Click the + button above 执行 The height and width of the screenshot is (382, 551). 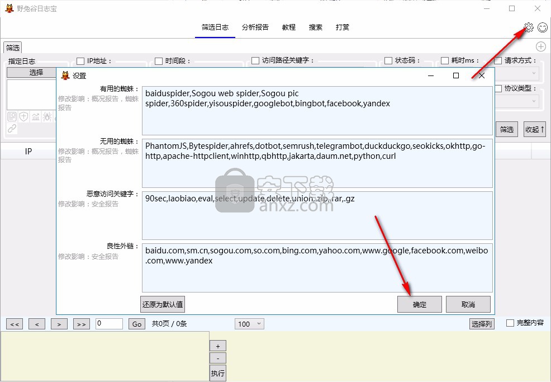tap(218, 346)
